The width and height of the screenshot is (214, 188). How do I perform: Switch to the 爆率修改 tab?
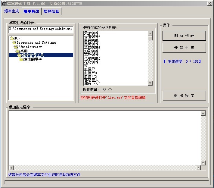31,11
